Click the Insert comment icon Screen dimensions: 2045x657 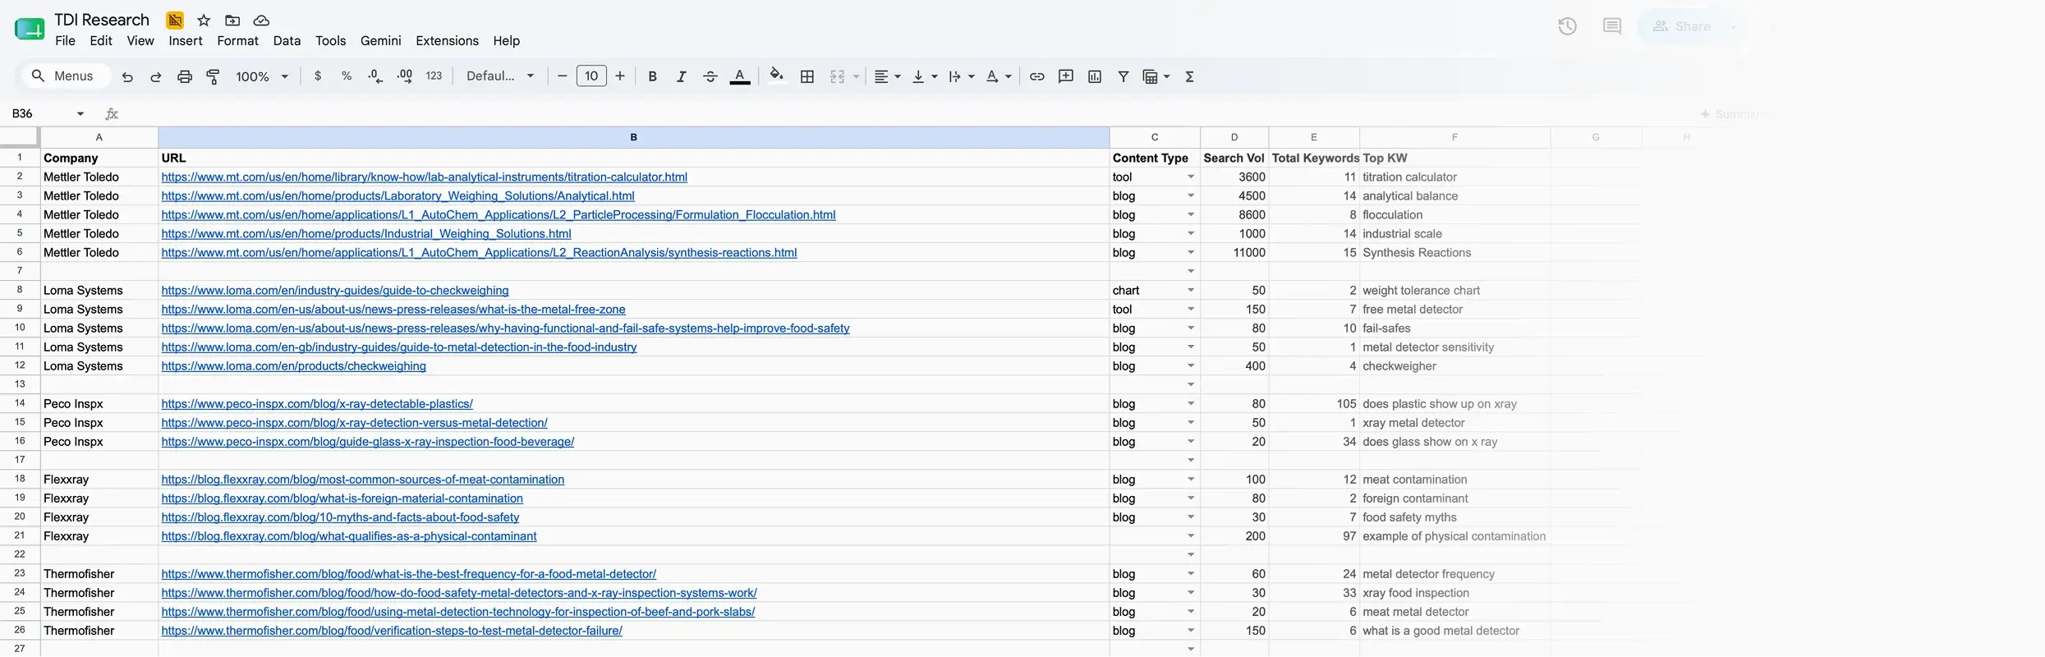coord(1066,76)
